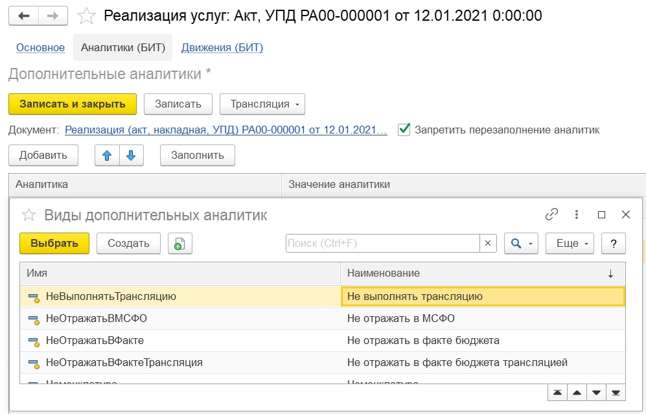Viewport: 646px width, 414px height.
Task: Open the Еще dropdown menu
Action: [570, 244]
